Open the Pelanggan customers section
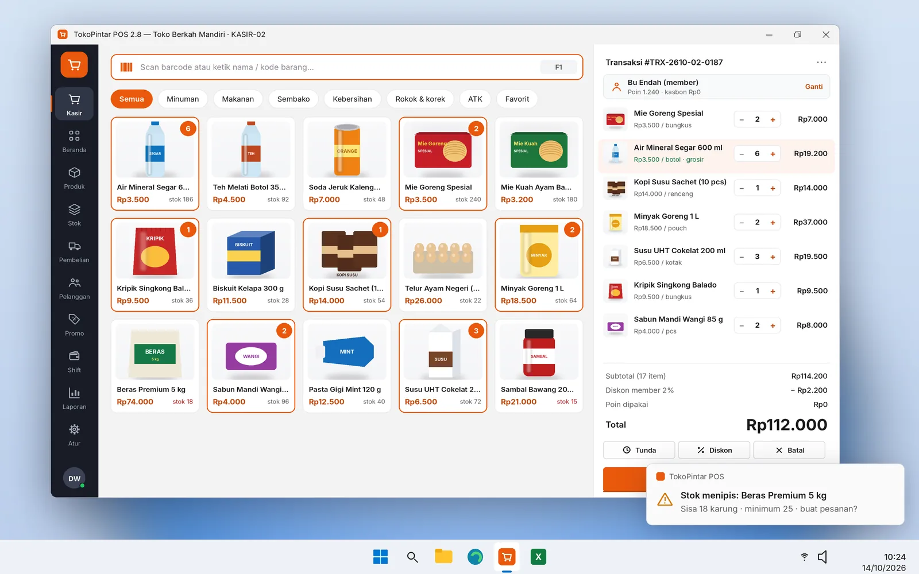 (x=74, y=288)
